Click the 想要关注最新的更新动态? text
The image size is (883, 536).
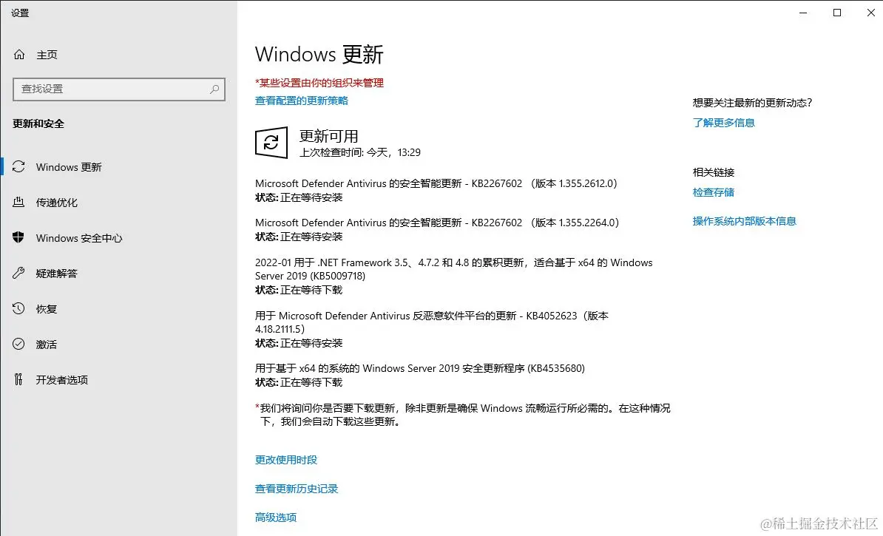[x=752, y=103]
